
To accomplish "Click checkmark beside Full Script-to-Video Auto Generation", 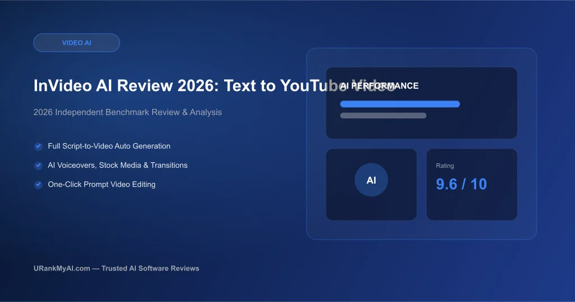I will [x=38, y=147].
